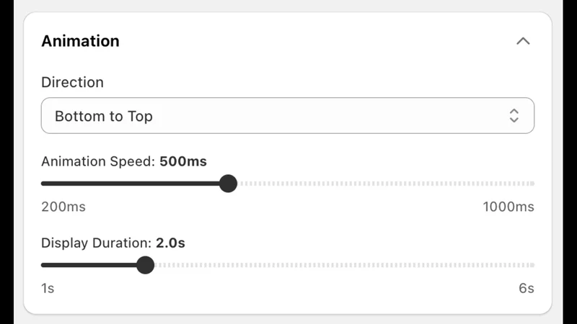The image size is (577, 324).
Task: Click the bold 2.0s duration value
Action: (x=170, y=243)
